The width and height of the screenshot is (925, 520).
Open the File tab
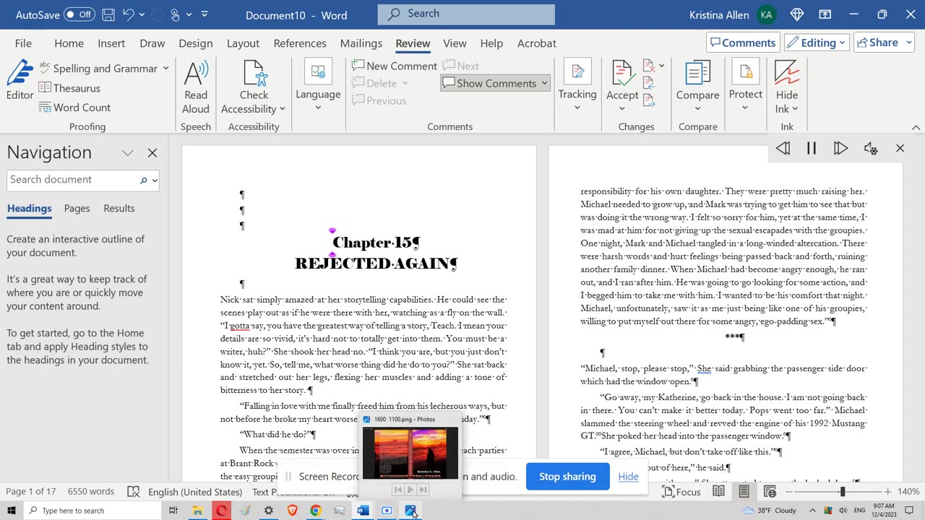[23, 43]
